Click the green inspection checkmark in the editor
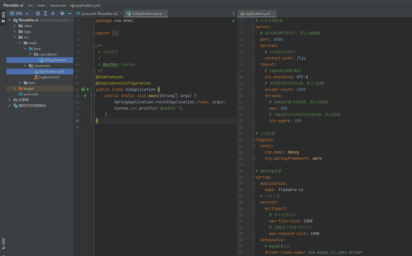This screenshot has width=412, height=256. pyautogui.click(x=233, y=21)
